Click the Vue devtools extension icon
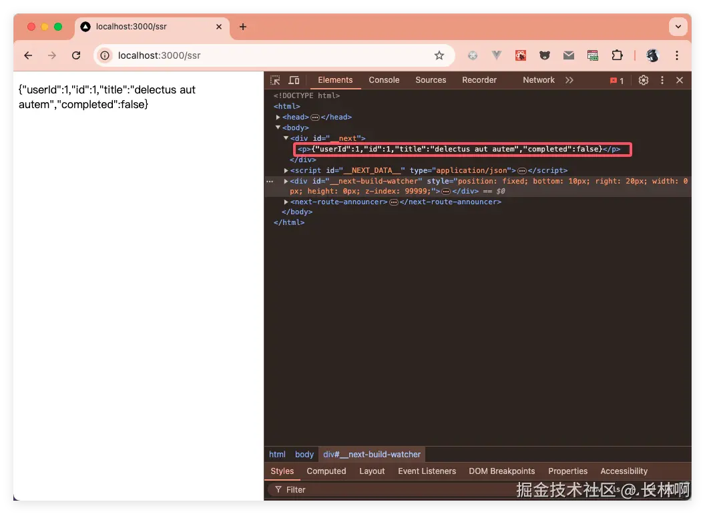 click(497, 55)
